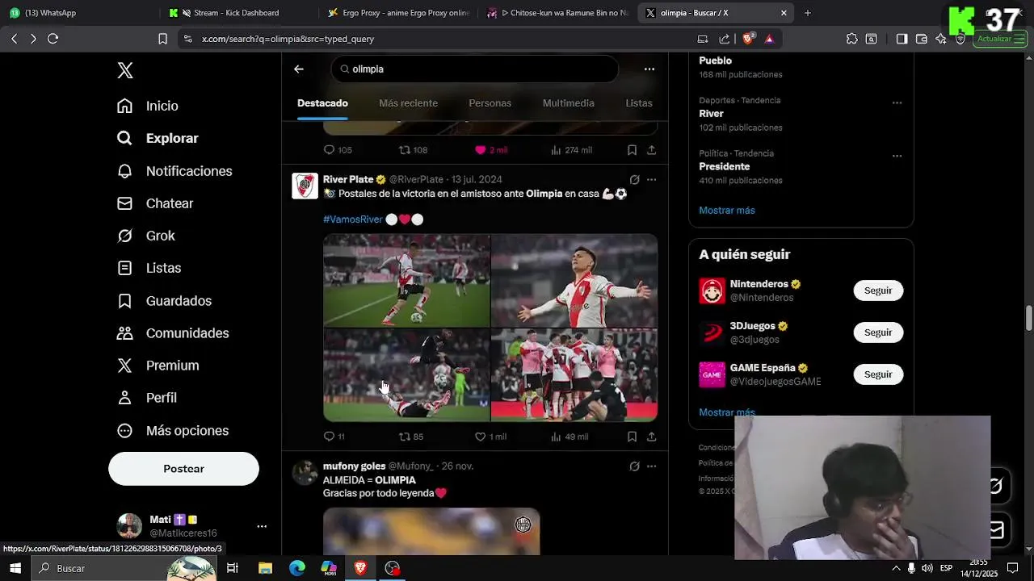Open File Explorer in taskbar
Viewport: 1034px width, 581px height.
(265, 568)
